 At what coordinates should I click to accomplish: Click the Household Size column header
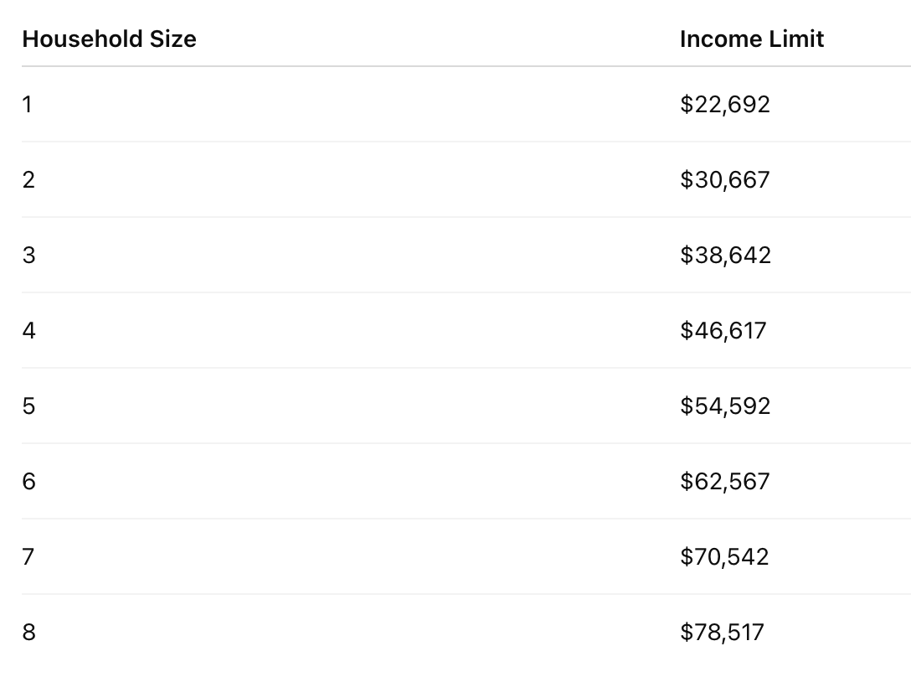click(x=109, y=39)
